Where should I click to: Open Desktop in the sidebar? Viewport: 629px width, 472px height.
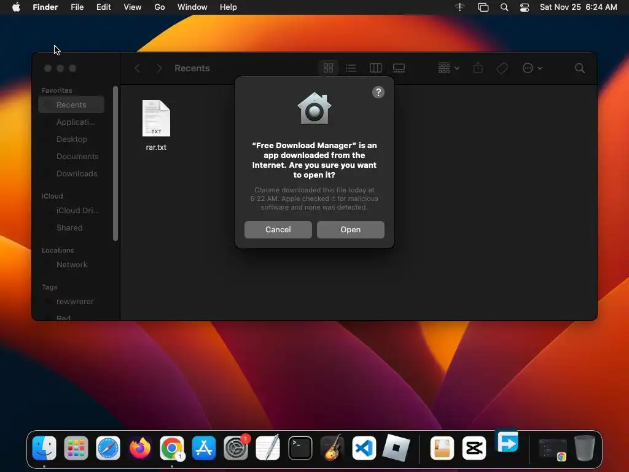(x=71, y=140)
